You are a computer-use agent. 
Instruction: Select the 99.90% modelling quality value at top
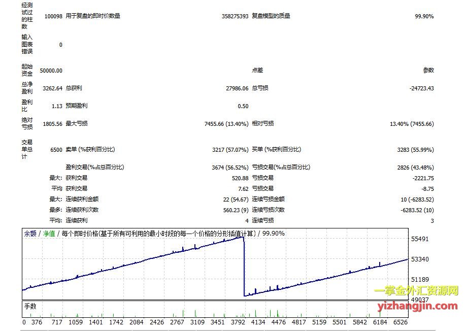pos(424,16)
